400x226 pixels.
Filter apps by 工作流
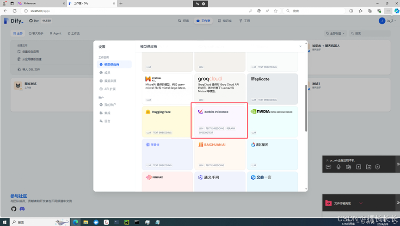(x=74, y=33)
